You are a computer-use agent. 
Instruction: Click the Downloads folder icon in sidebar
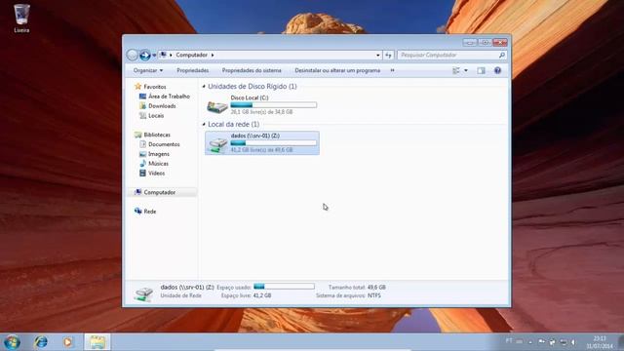pos(143,106)
